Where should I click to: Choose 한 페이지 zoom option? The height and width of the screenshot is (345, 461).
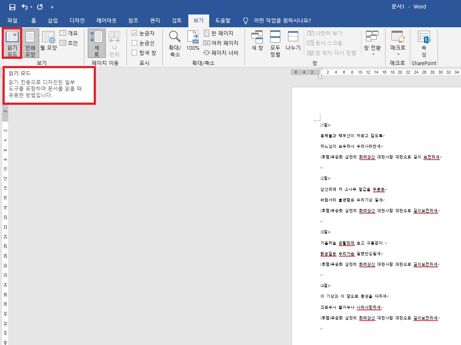(219, 33)
